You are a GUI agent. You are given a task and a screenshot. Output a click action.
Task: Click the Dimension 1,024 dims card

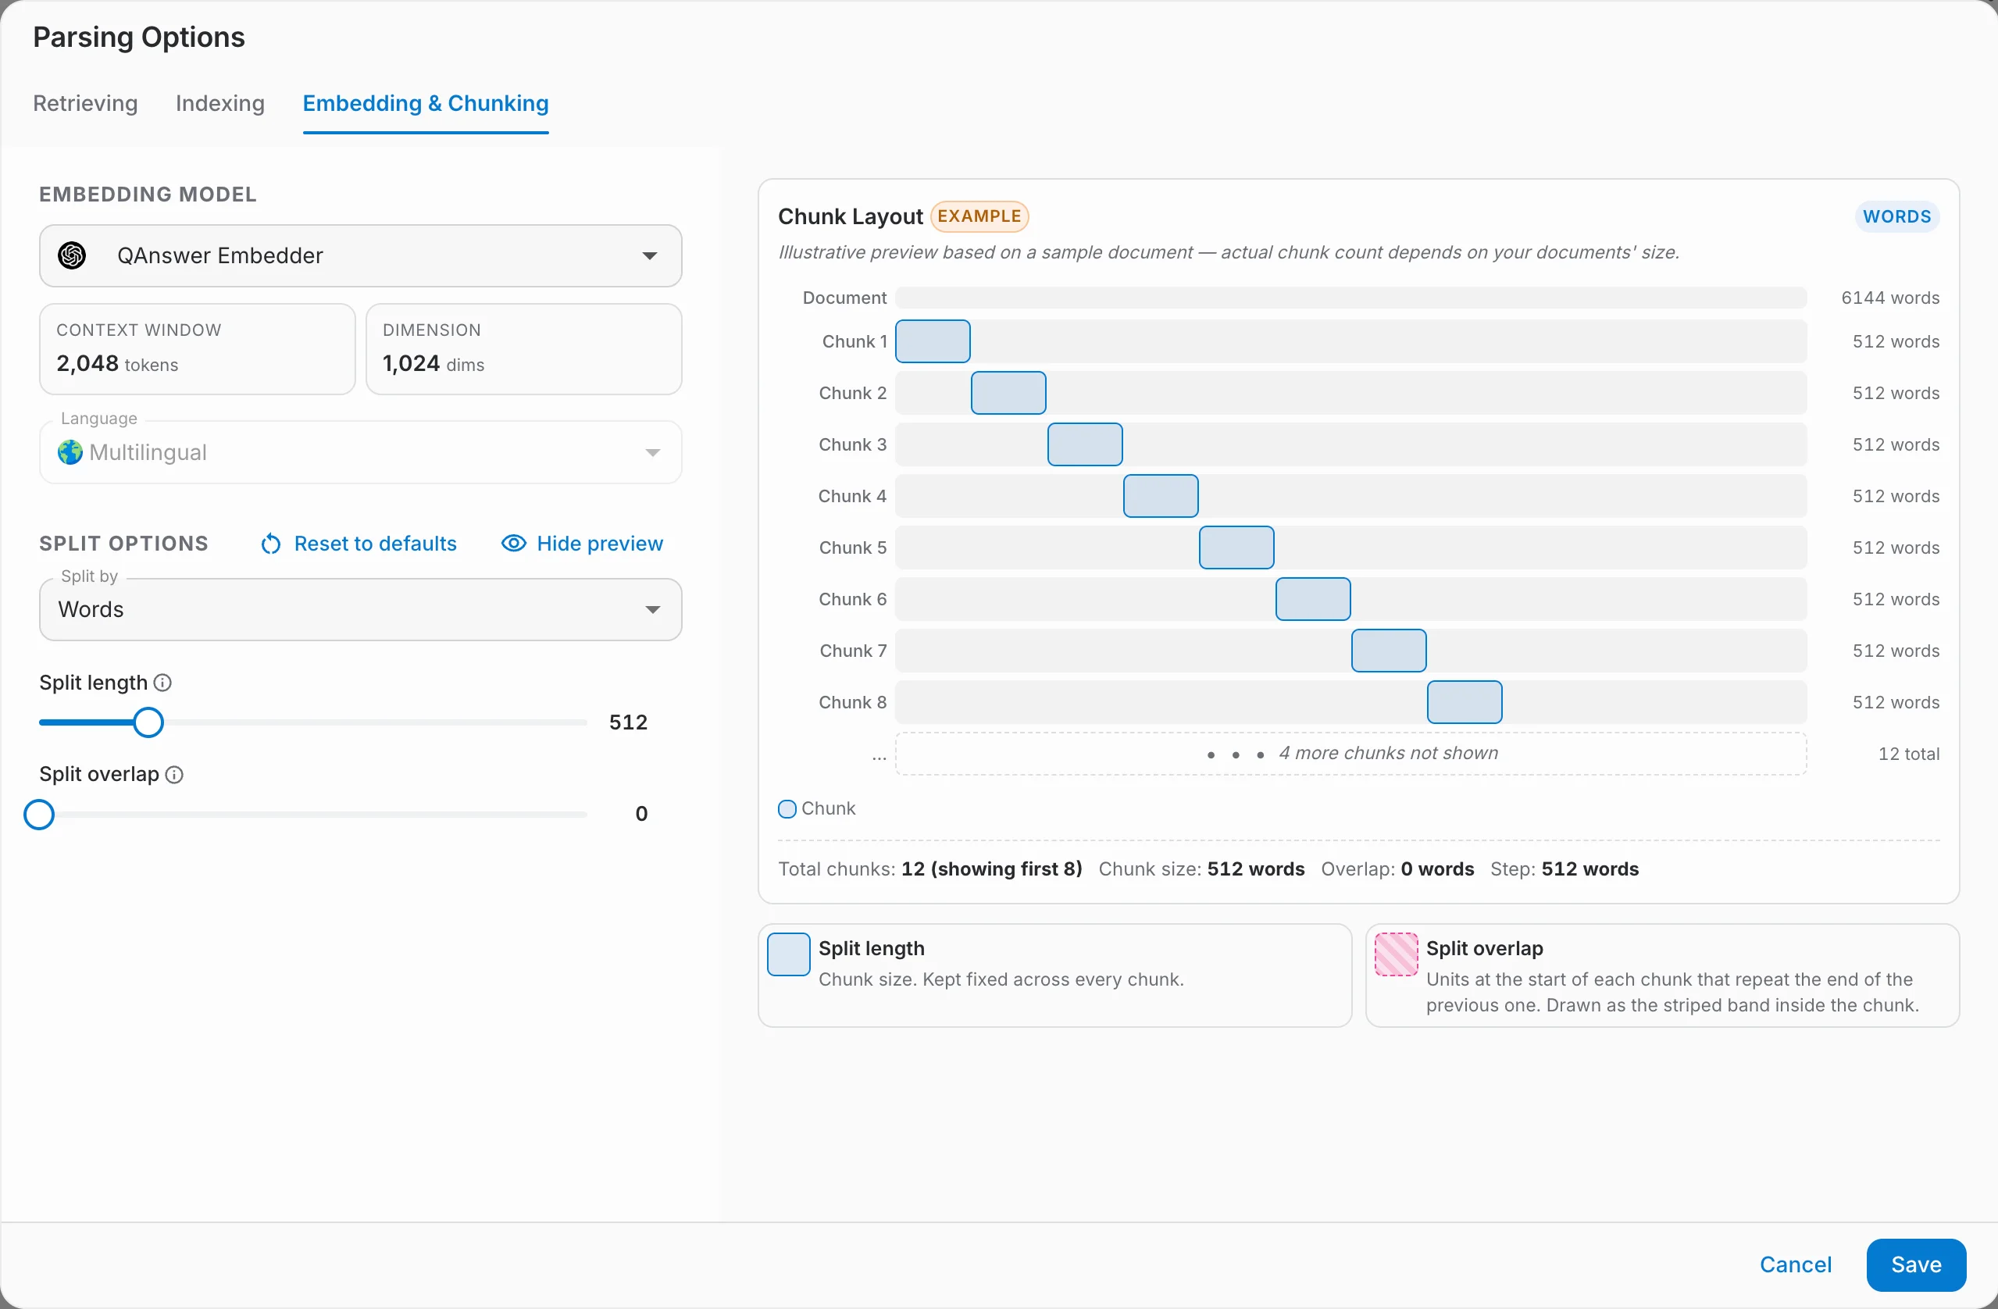[524, 348]
